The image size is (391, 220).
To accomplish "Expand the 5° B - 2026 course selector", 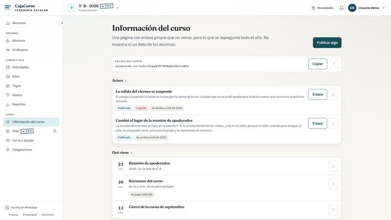I will [117, 8].
